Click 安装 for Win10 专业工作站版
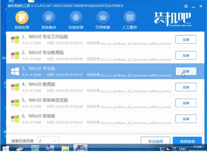The image size is (207, 152). click(186, 40)
